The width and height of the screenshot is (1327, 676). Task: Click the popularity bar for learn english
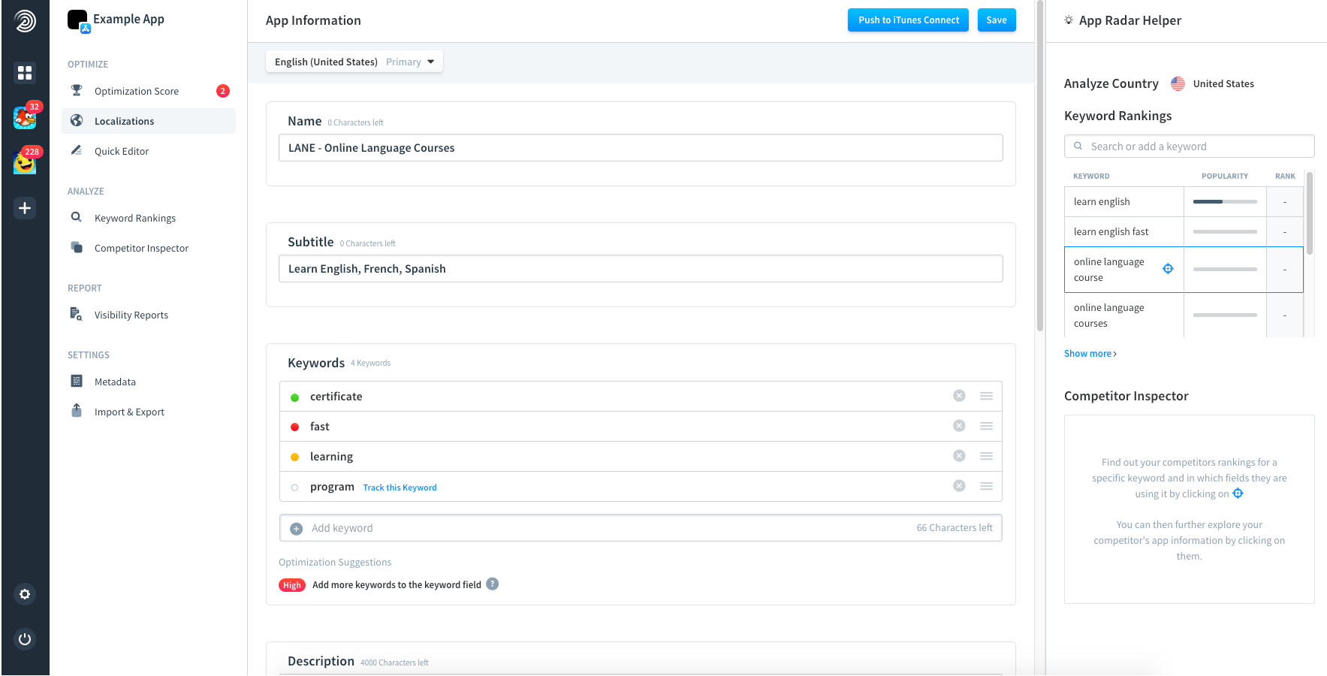click(1225, 201)
